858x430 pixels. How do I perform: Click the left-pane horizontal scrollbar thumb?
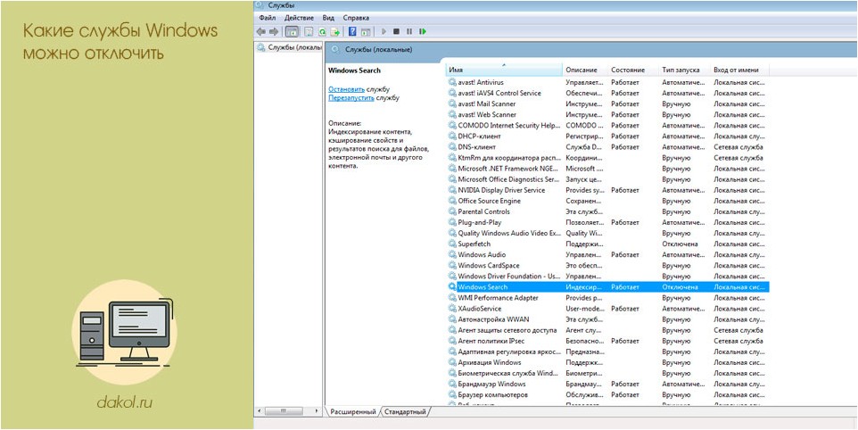coord(283,411)
